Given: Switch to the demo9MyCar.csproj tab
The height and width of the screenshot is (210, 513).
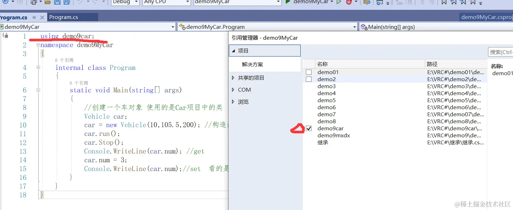Looking at the screenshot, I should click(487, 17).
